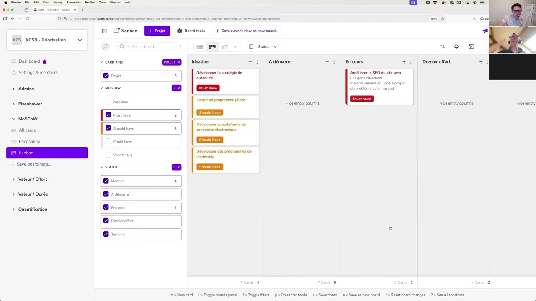
Task: Open the Firefox Tools menu
Action: click(x=102, y=3)
